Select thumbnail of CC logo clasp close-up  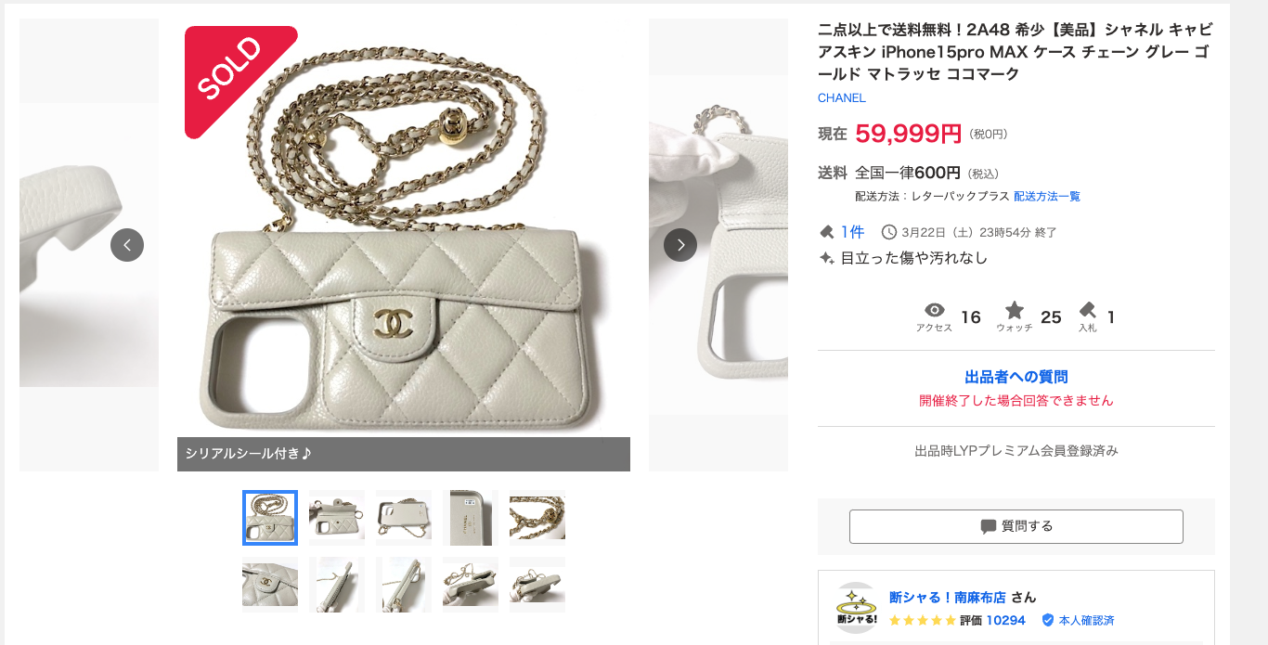[x=270, y=585]
